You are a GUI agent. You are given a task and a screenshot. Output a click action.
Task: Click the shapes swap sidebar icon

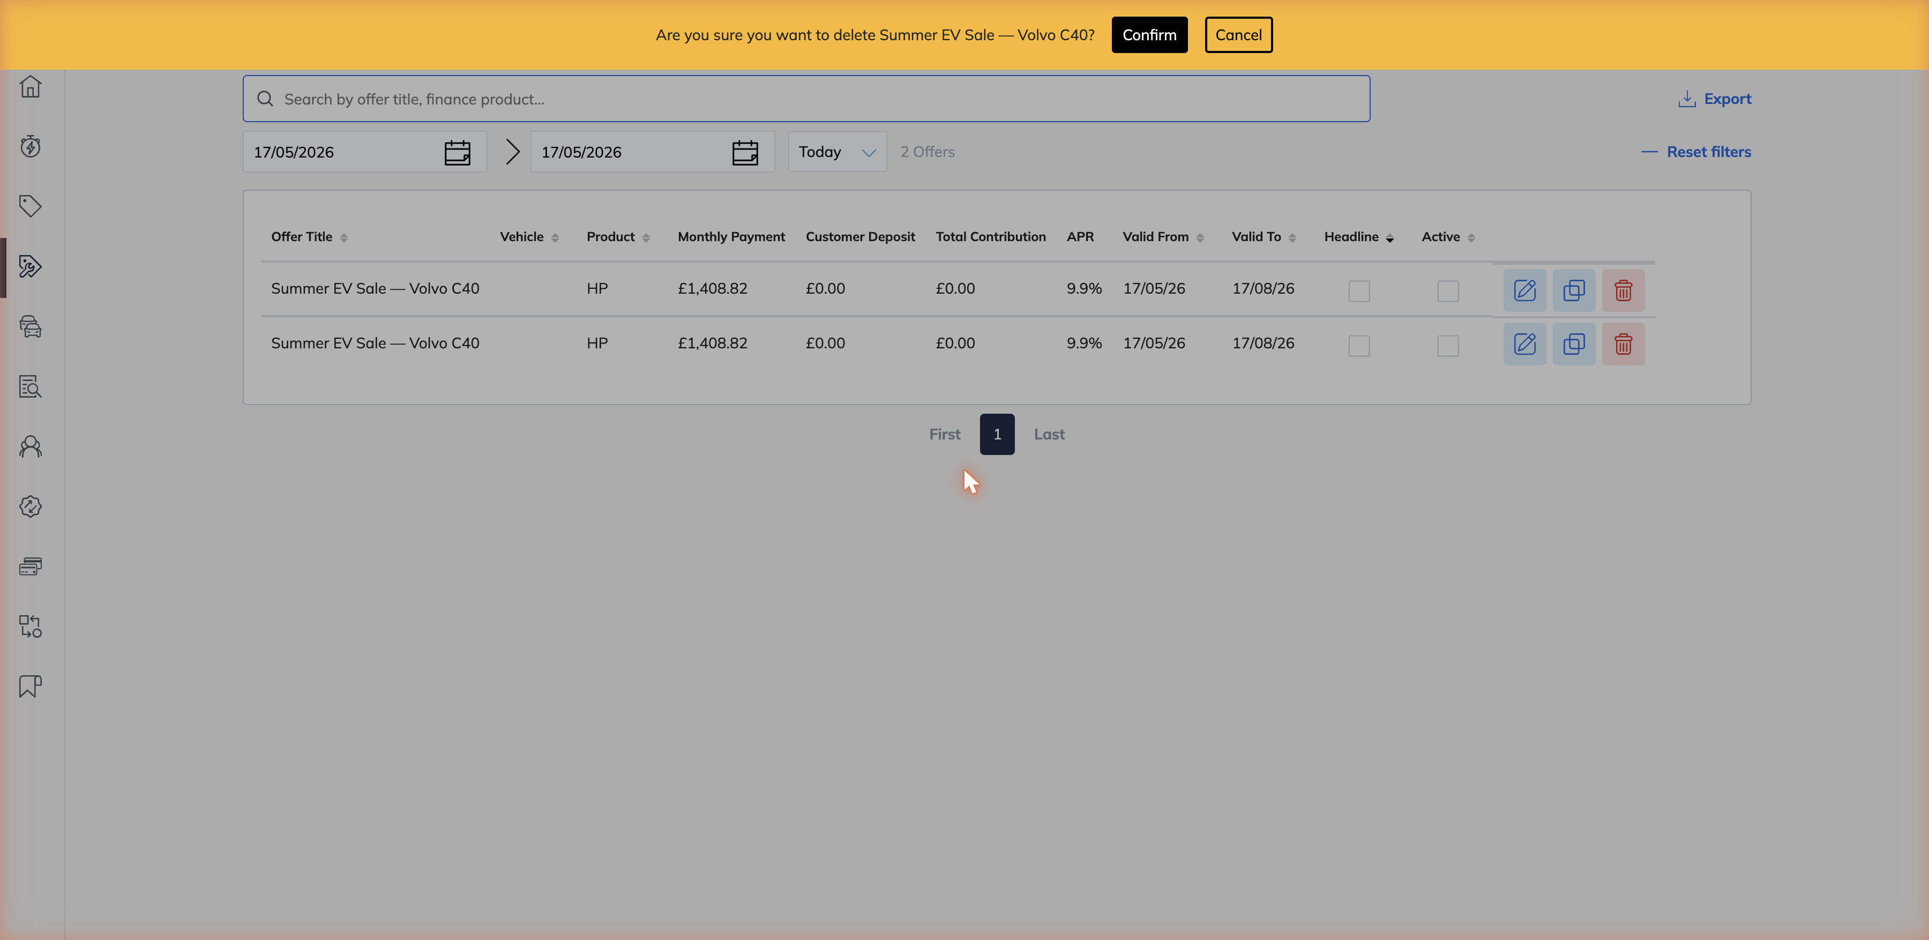[x=30, y=626]
